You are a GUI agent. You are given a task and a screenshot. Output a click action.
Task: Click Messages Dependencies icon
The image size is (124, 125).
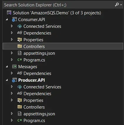[x=20, y=73]
